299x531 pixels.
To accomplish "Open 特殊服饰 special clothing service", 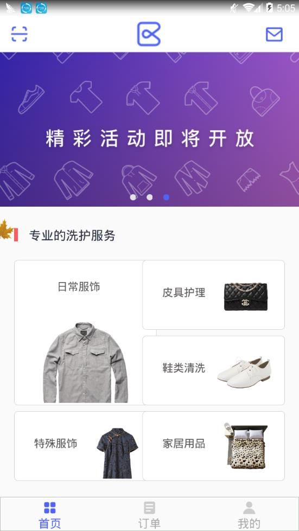I will coord(79,446).
